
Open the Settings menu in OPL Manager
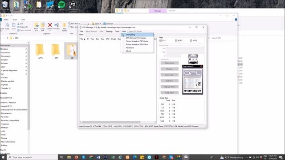(109, 32)
